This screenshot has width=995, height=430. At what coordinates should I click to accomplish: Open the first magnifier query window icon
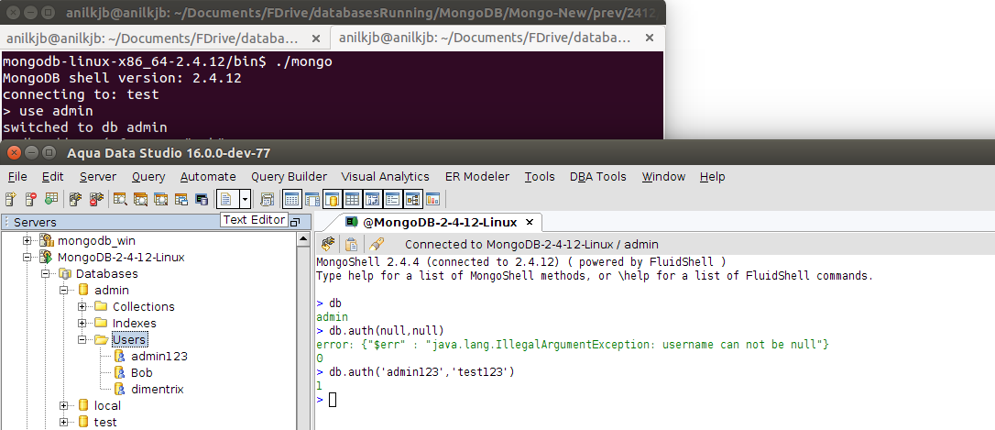121,199
